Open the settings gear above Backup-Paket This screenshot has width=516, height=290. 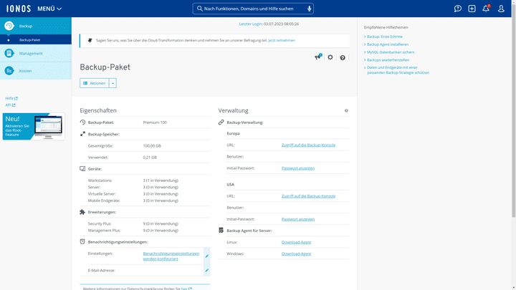coord(330,57)
